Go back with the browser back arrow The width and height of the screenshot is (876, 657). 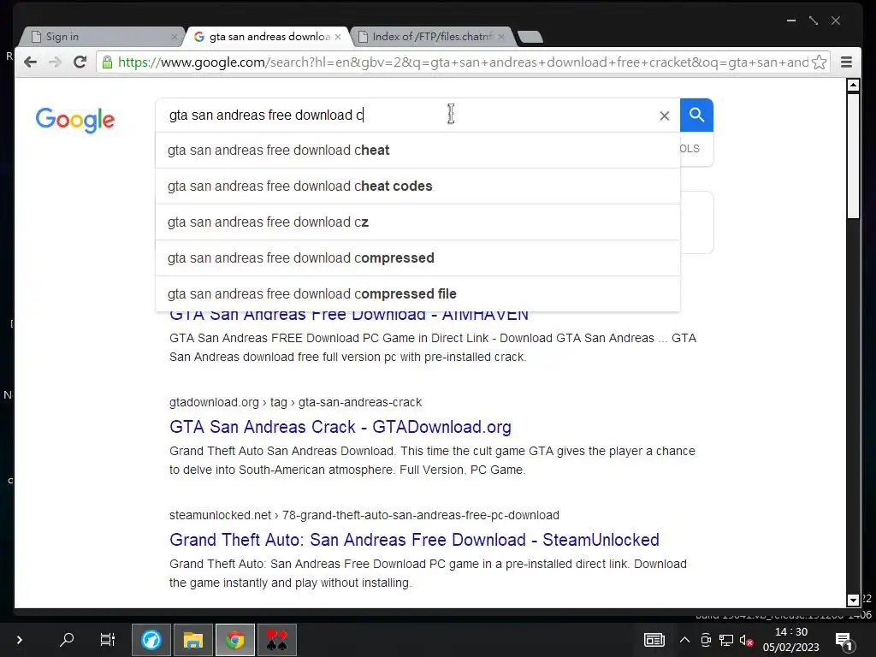click(30, 62)
